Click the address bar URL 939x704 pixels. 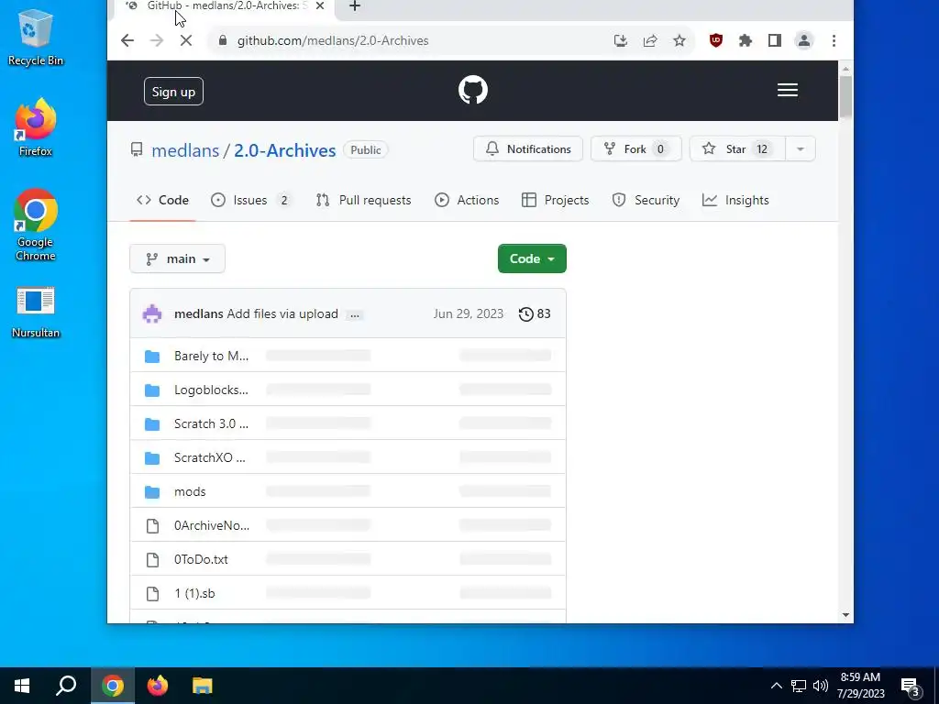(x=332, y=40)
